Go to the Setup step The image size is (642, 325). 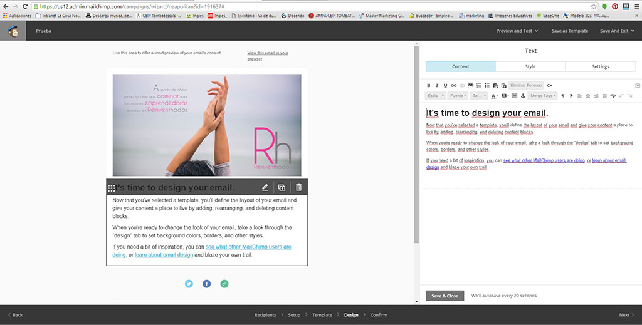pyautogui.click(x=294, y=315)
